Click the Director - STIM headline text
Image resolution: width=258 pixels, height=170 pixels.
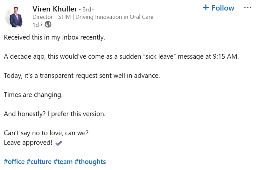point(93,17)
